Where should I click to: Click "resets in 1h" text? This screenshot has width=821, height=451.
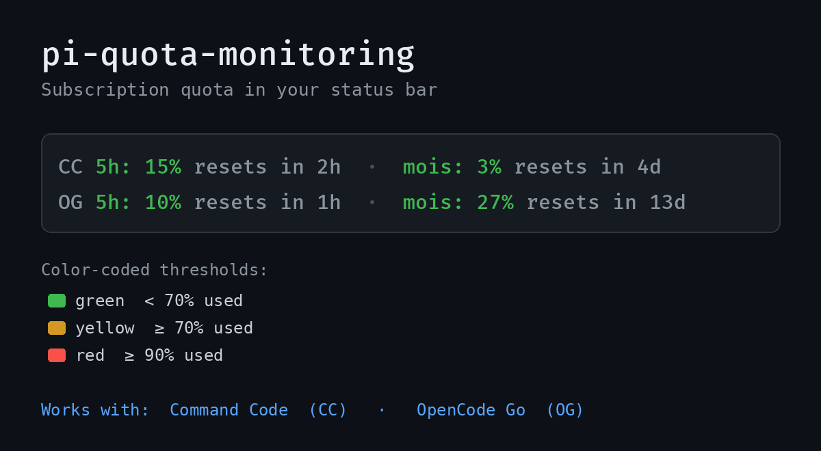tap(268, 203)
